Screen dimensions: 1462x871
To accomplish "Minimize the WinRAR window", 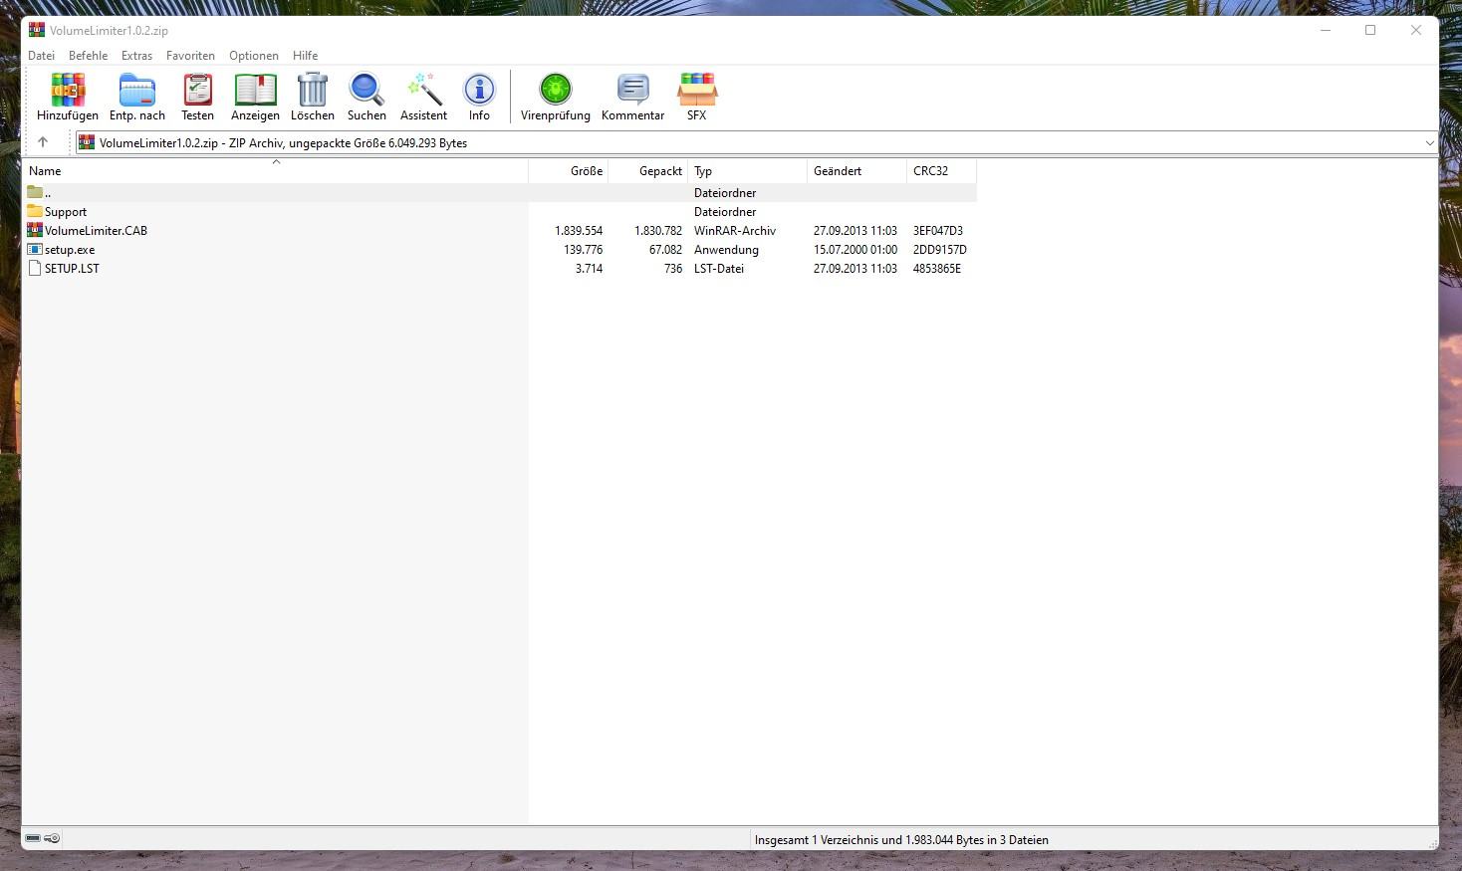I will pyautogui.click(x=1326, y=30).
